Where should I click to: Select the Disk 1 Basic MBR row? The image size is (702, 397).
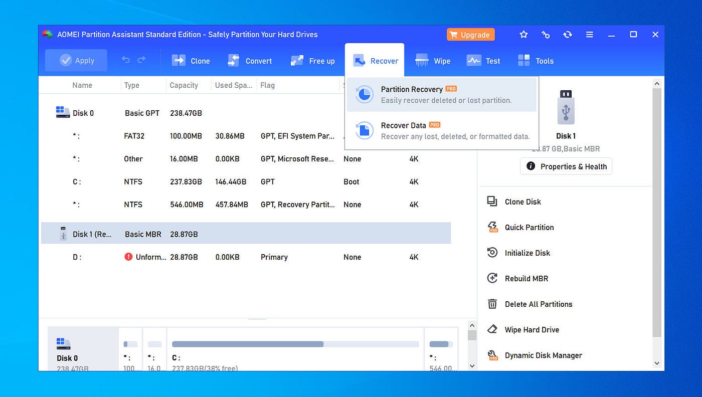(246, 234)
